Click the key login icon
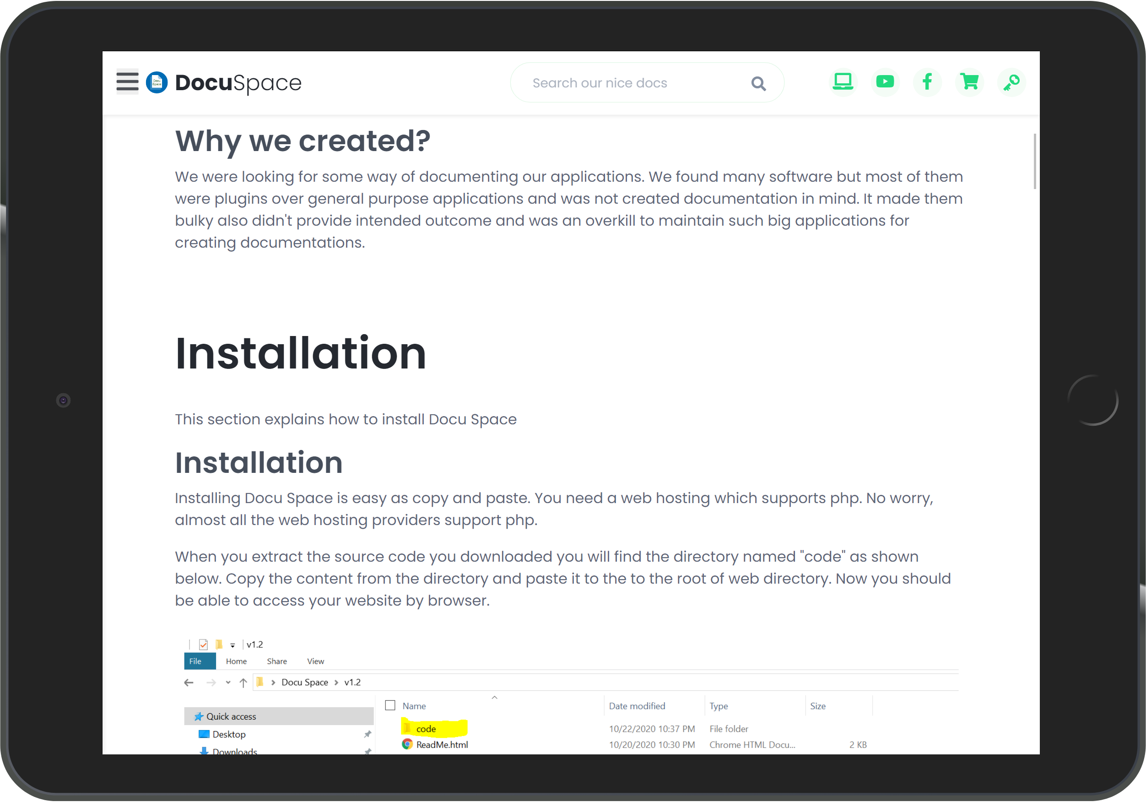Viewport: 1146px width, 802px height. [1011, 82]
